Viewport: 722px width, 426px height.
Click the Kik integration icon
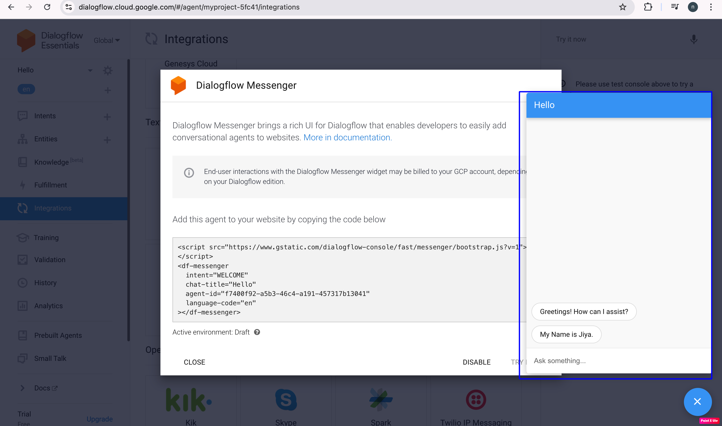point(191,401)
